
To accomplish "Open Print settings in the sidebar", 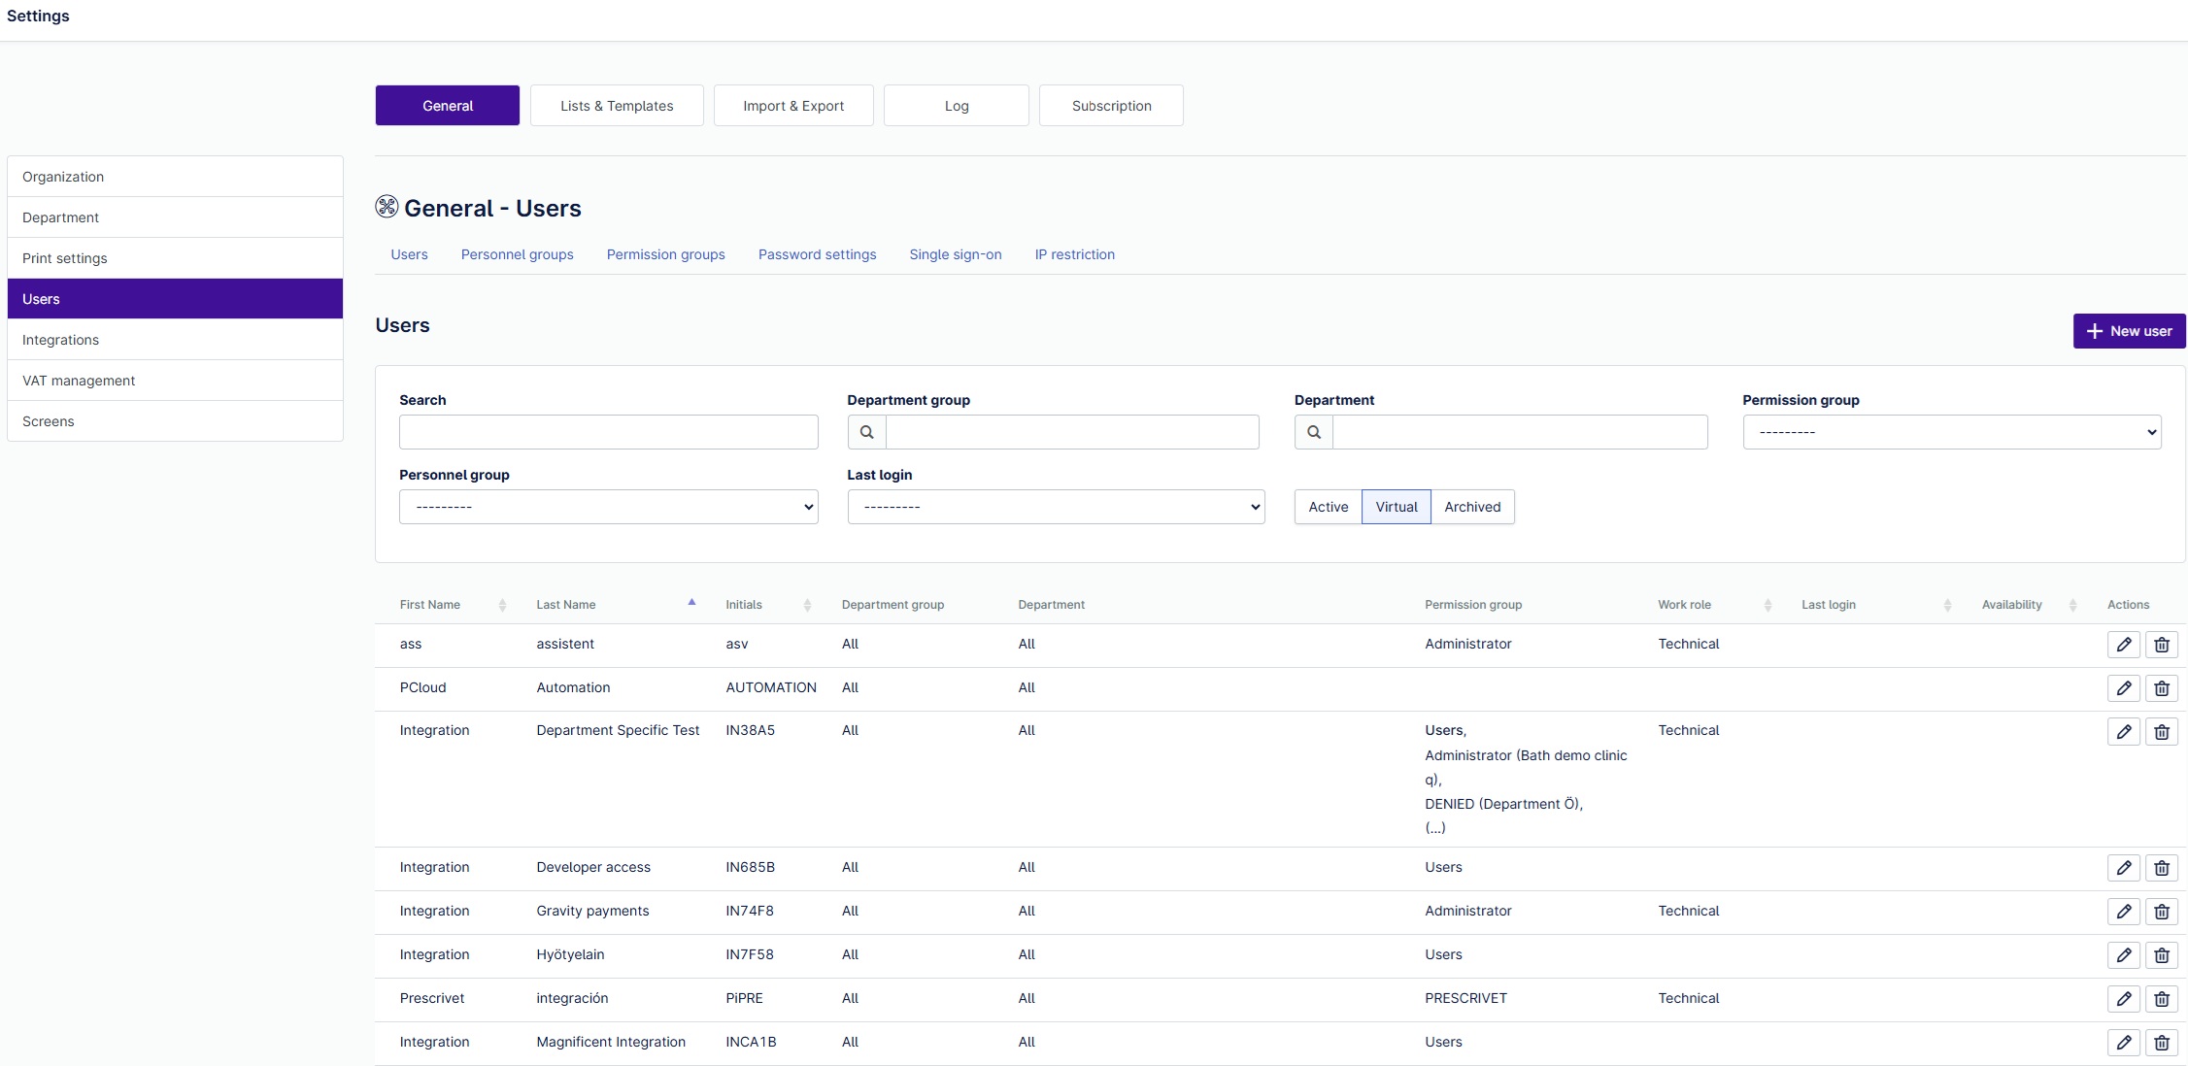I will (x=175, y=258).
